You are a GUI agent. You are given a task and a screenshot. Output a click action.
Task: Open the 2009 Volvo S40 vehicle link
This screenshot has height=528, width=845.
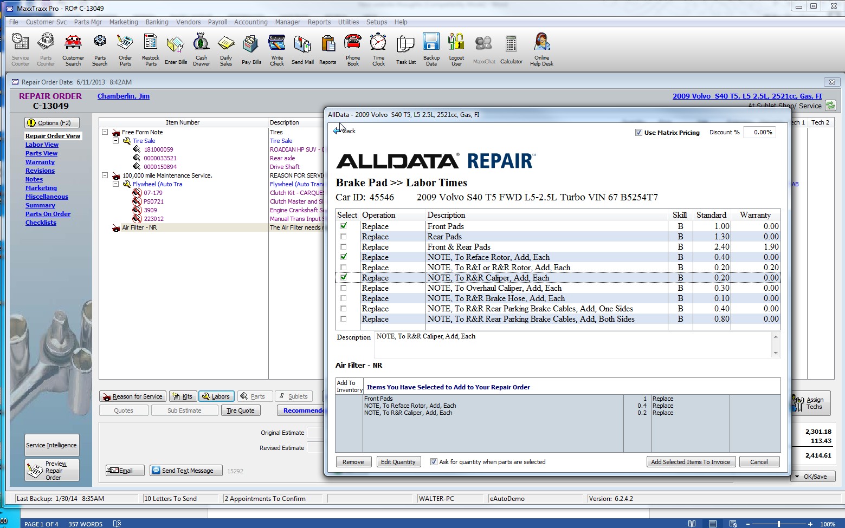click(x=747, y=96)
